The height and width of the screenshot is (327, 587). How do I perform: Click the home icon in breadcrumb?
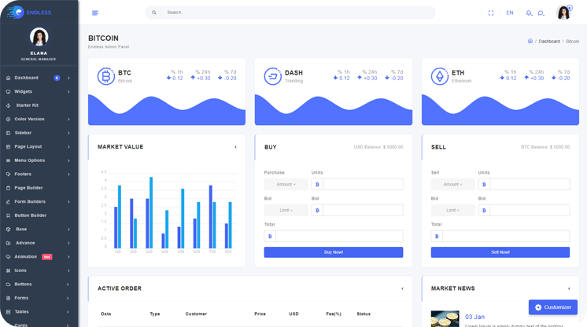(x=530, y=41)
